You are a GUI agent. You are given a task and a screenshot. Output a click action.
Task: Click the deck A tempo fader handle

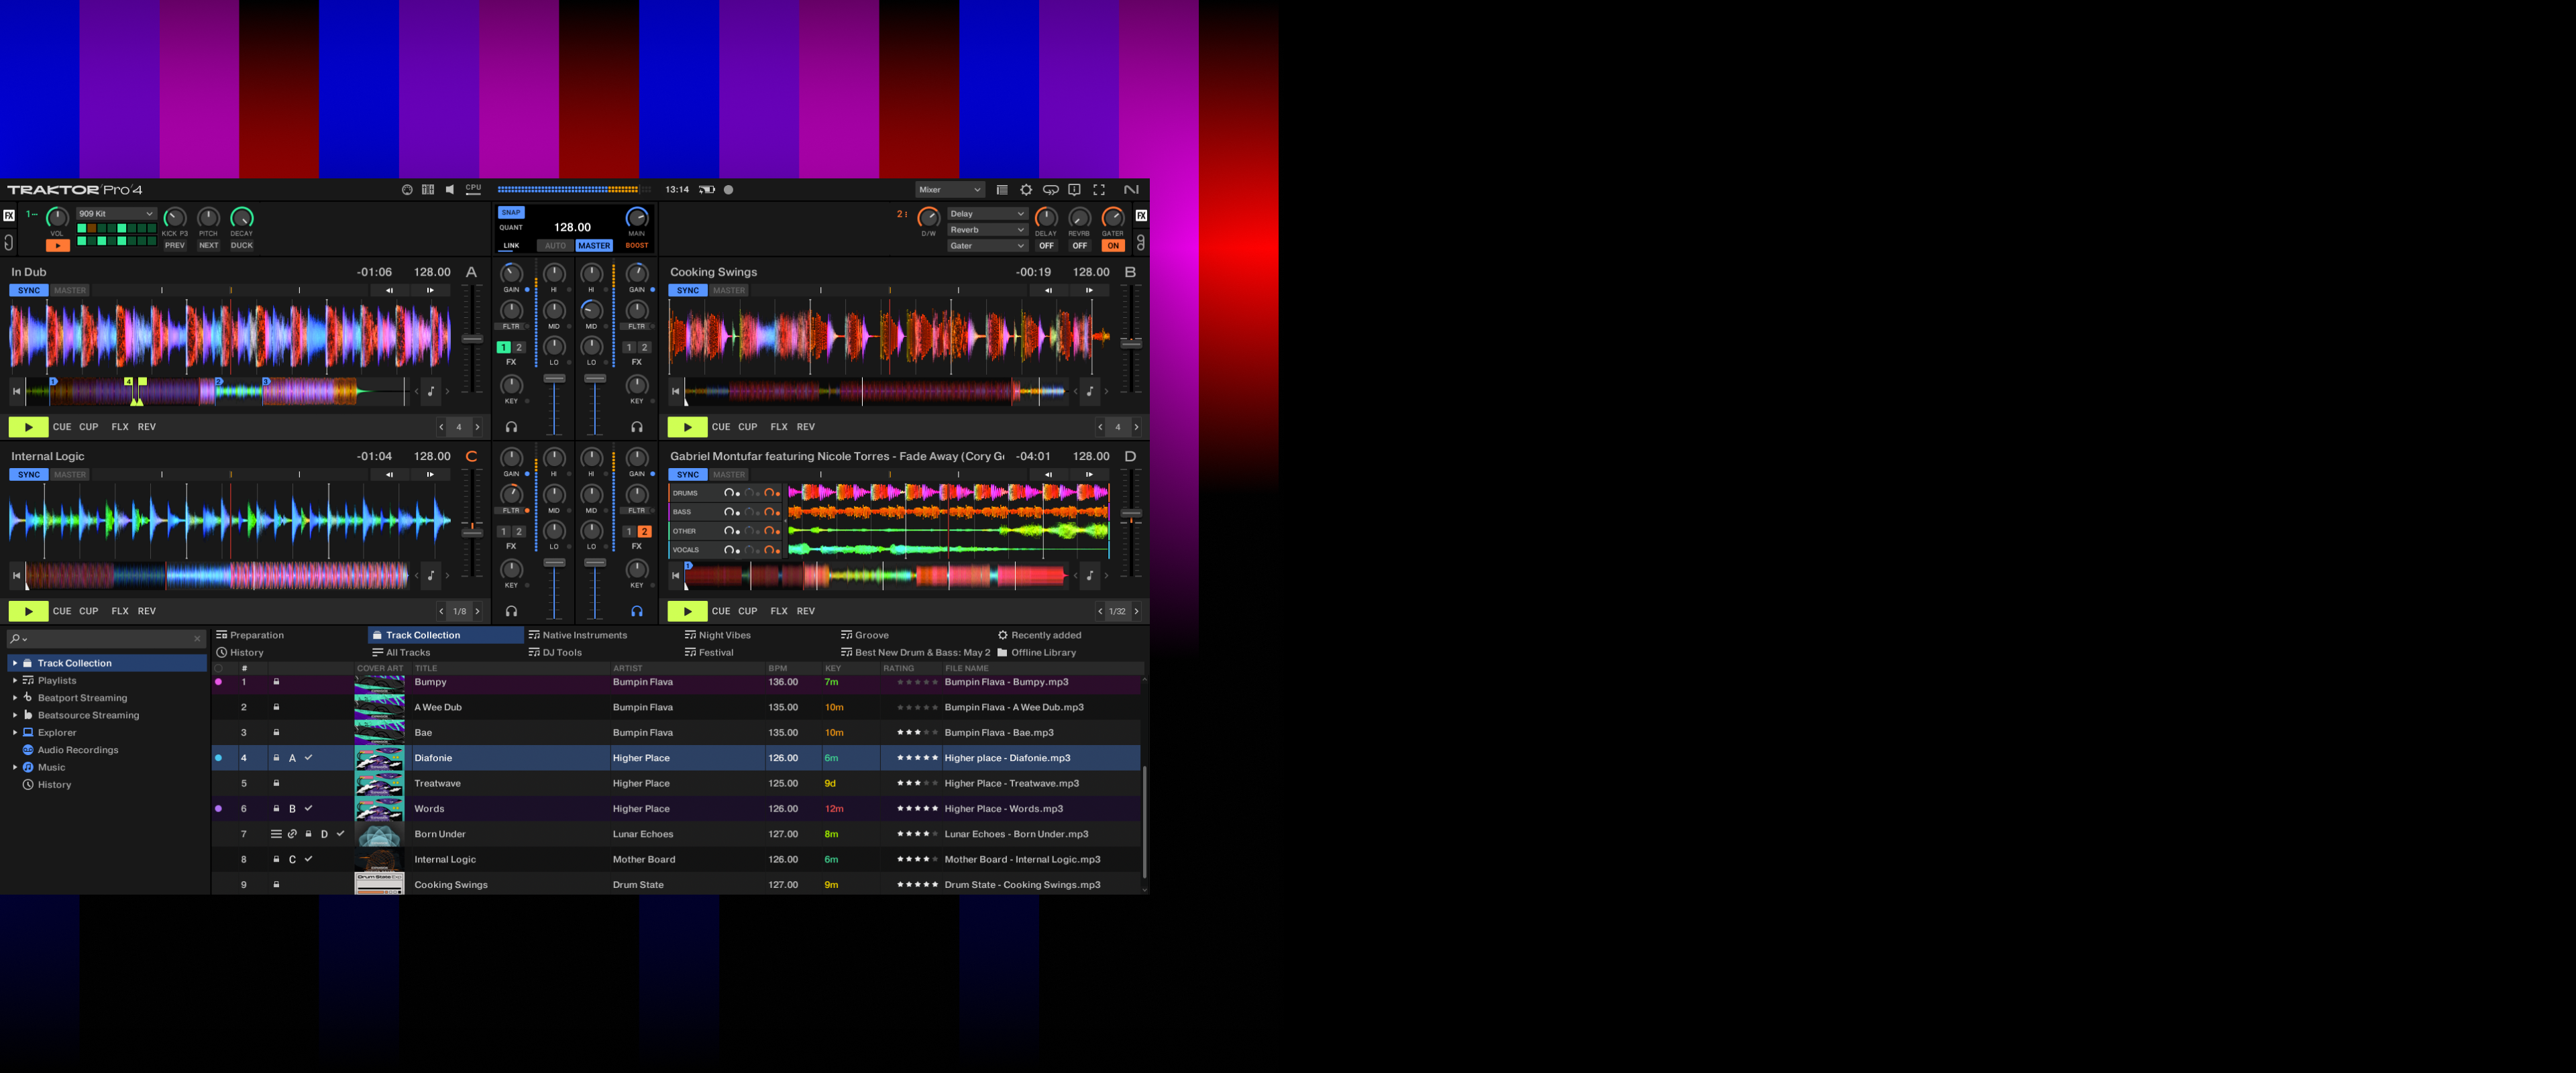472,340
